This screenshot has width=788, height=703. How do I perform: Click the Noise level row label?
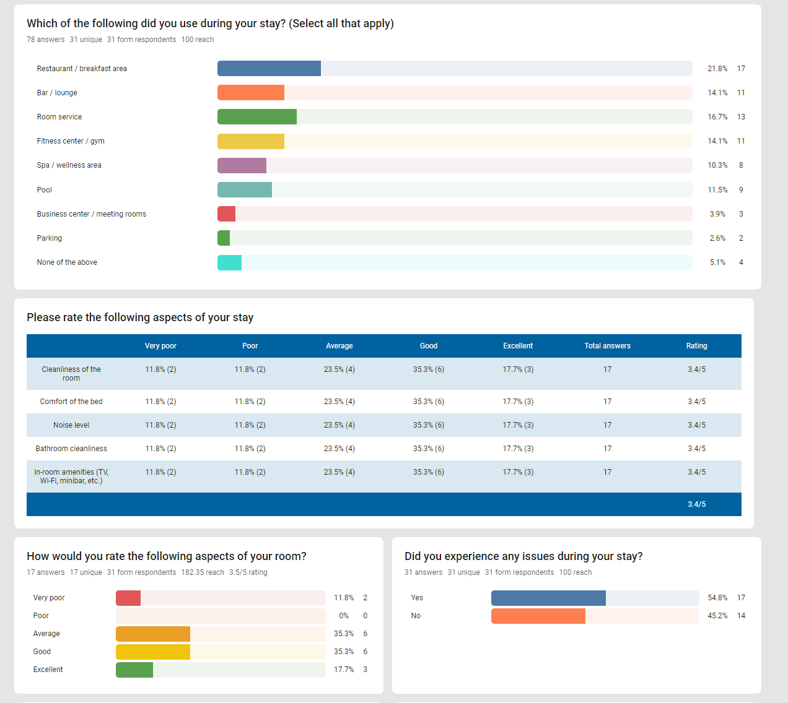coord(71,425)
